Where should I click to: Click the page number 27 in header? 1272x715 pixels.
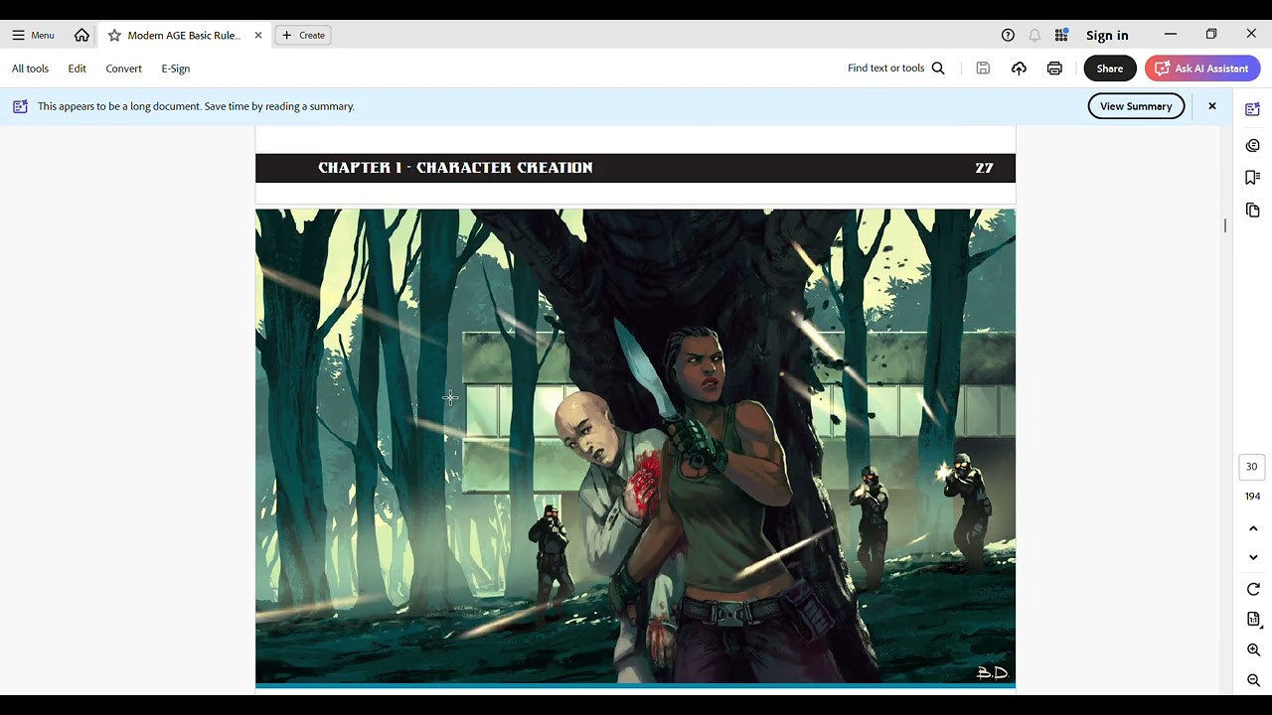coord(984,168)
